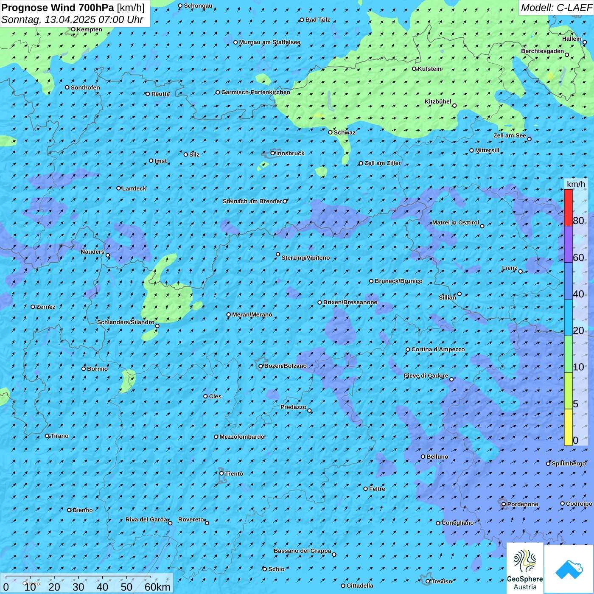Select the Cortina d'Ampezzo marker
The width and height of the screenshot is (594, 594).
click(408, 350)
